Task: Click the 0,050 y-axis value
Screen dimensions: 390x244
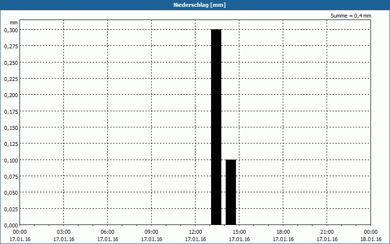Action: click(x=11, y=193)
